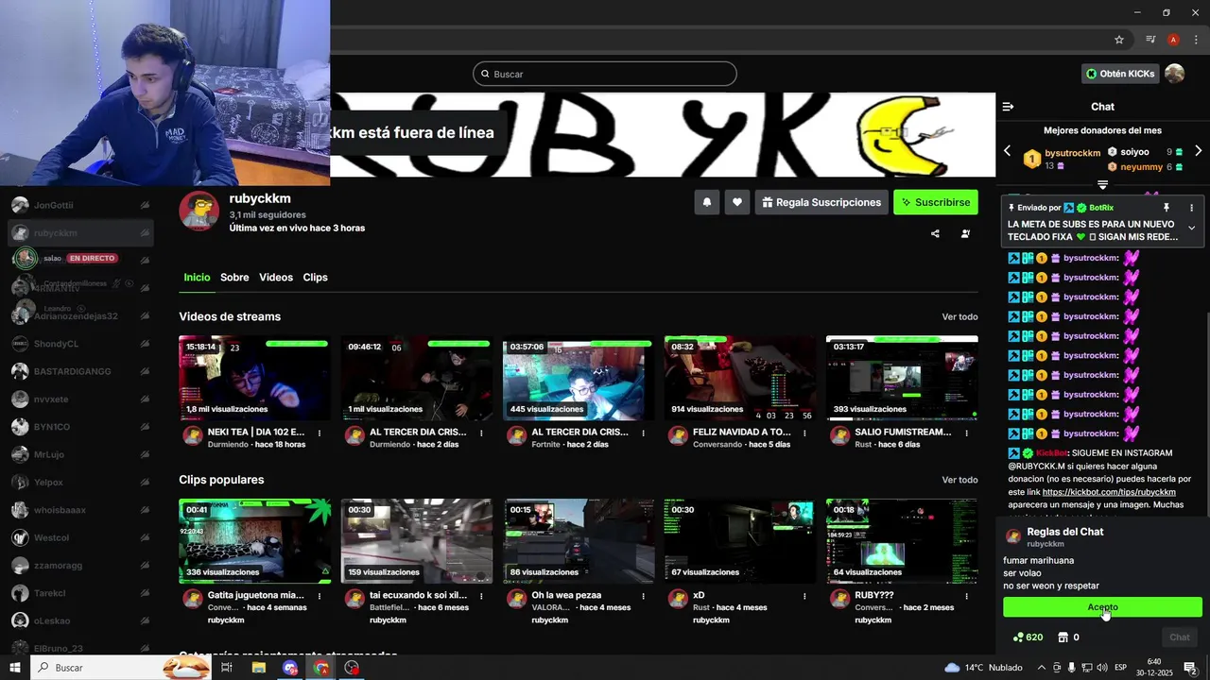Viewport: 1210px width, 680px height.
Task: Open the 14°C Nublado weather widget
Action: pyautogui.click(x=983, y=668)
